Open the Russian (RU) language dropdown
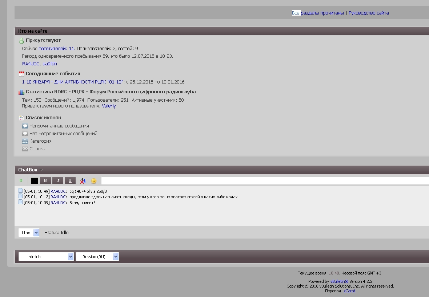 97,257
